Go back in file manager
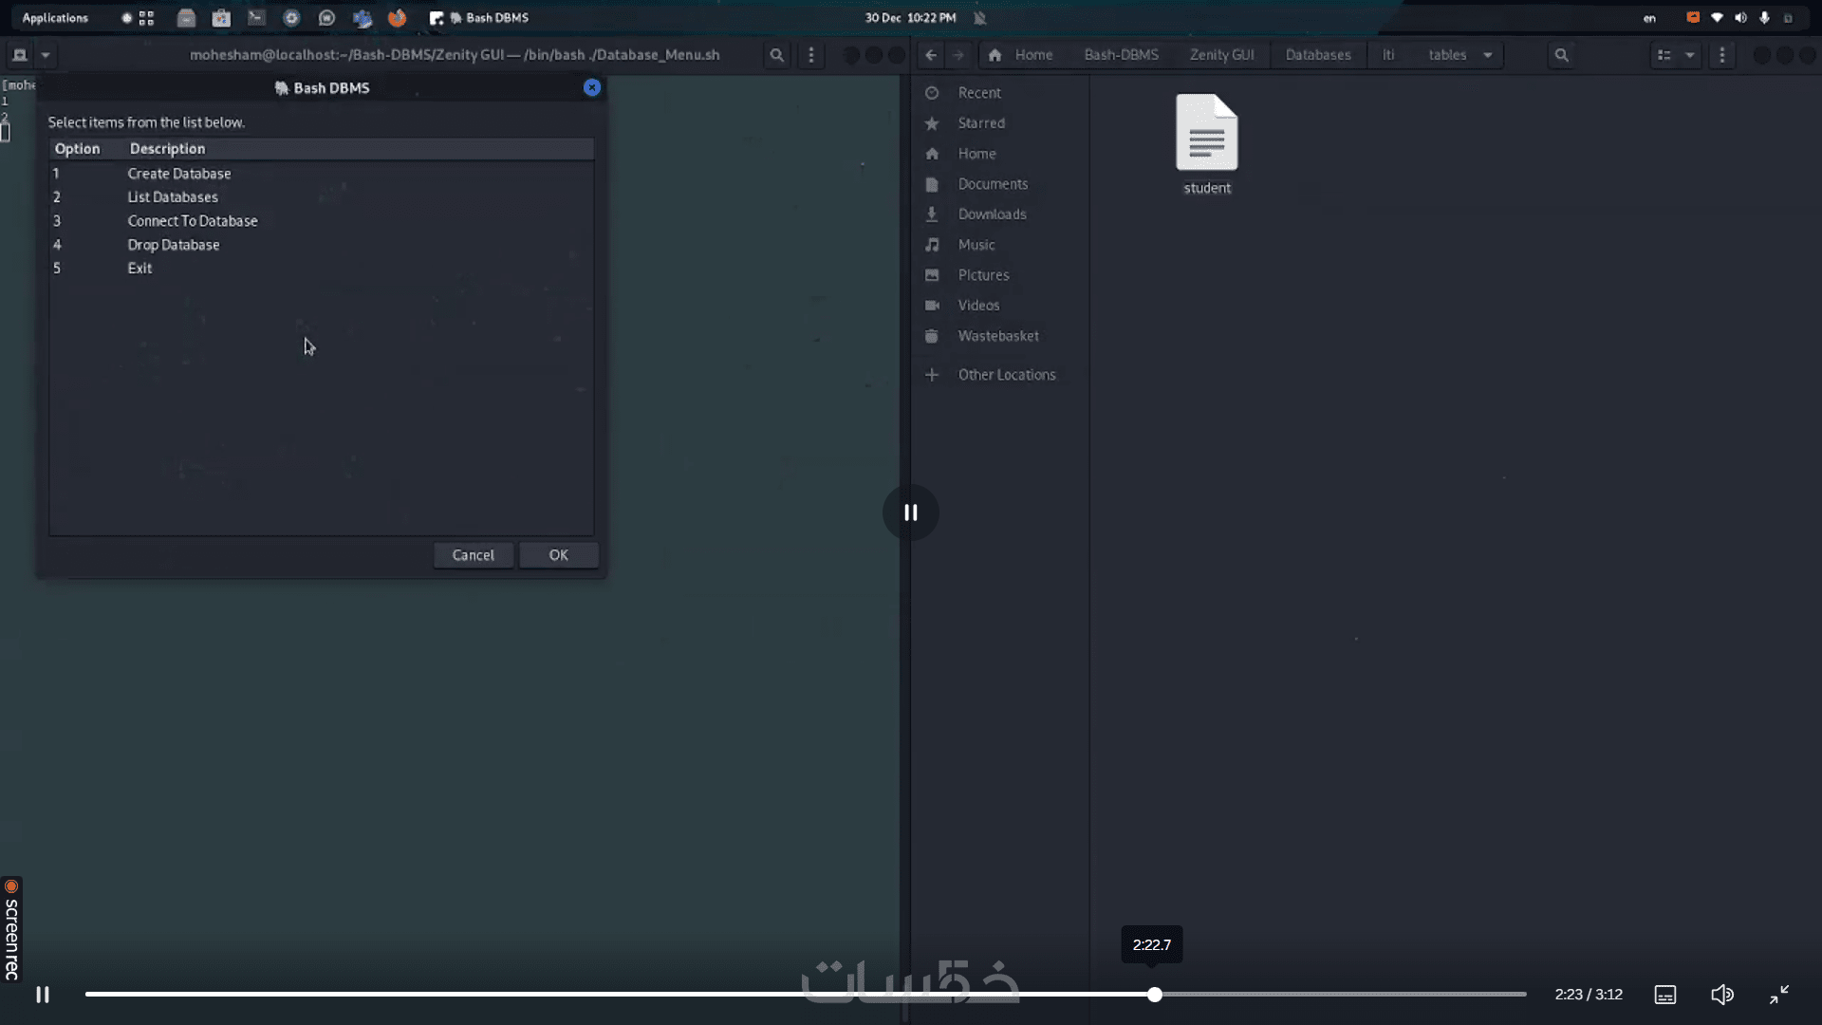The height and width of the screenshot is (1025, 1822). tap(931, 55)
